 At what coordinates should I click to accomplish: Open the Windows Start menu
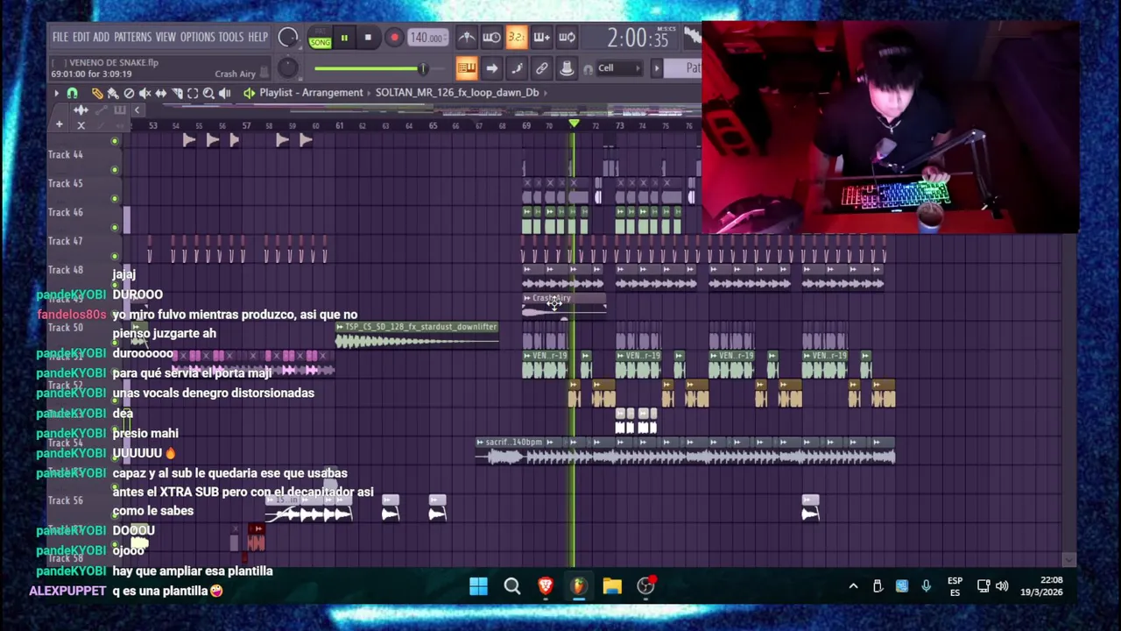coord(478,585)
